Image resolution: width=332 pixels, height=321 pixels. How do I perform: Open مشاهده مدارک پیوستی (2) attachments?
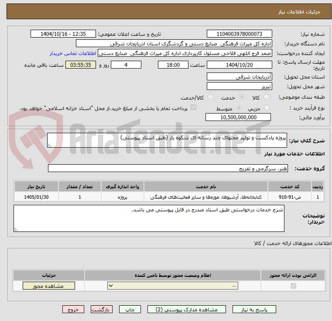[187, 309]
